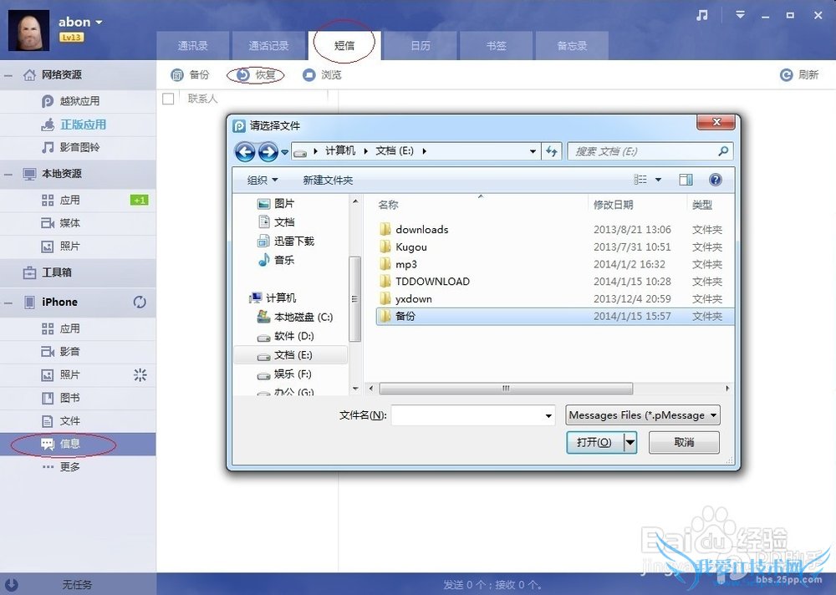The height and width of the screenshot is (595, 836).
Task: Open iPhone 影音 item
Action: click(78, 351)
